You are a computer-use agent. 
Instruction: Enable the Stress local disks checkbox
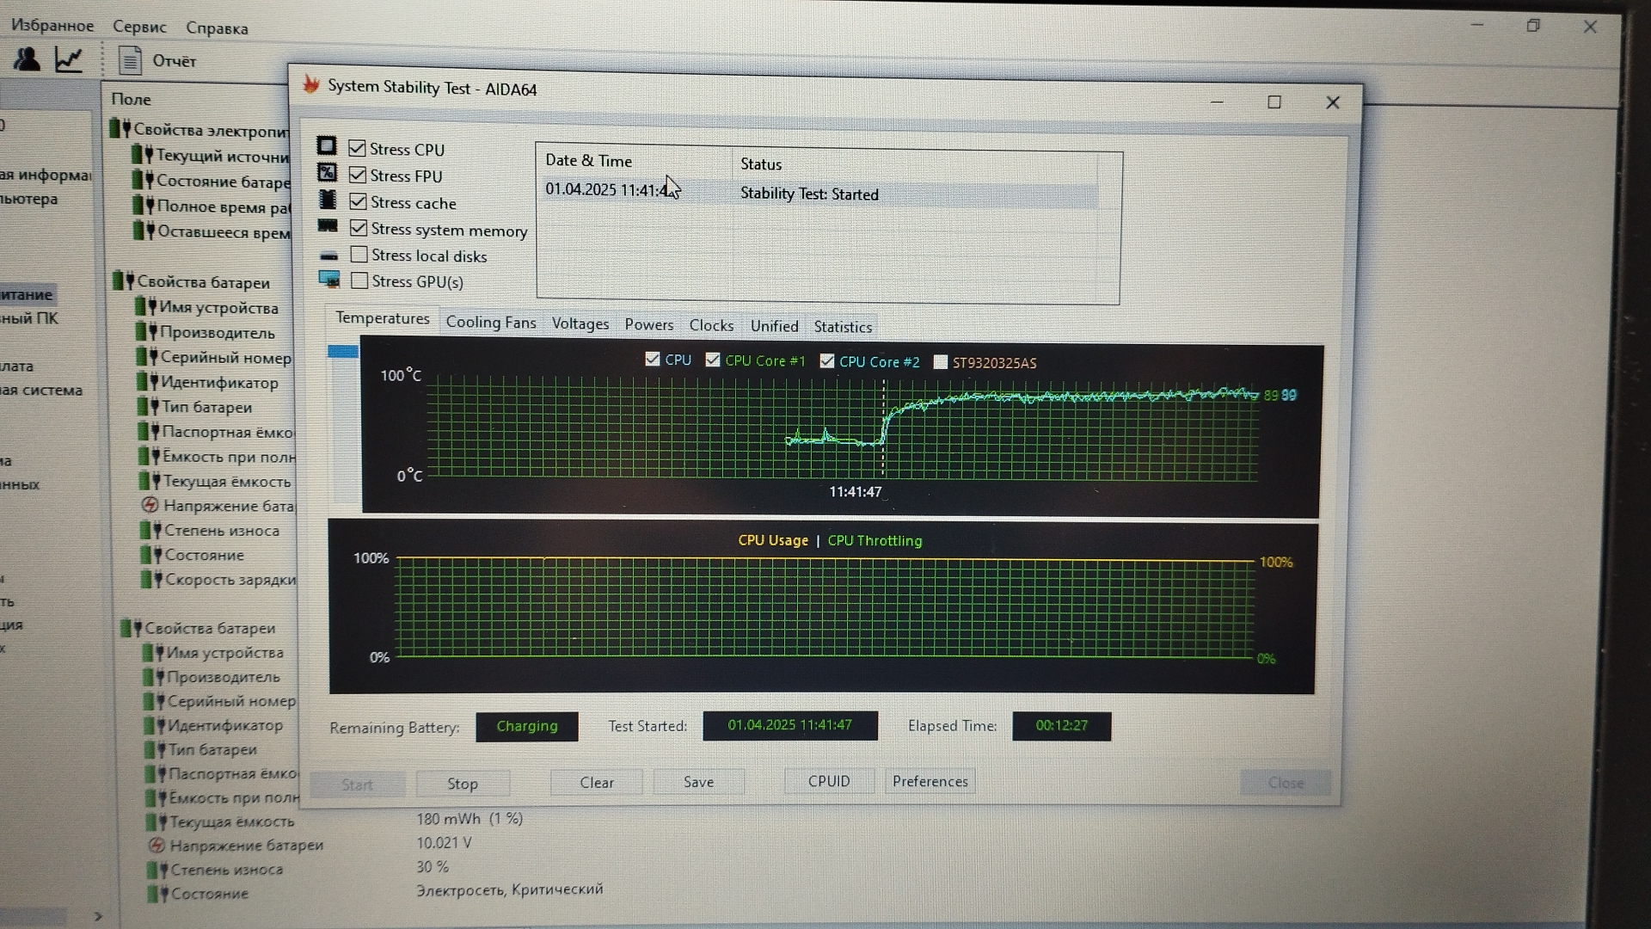coord(359,255)
